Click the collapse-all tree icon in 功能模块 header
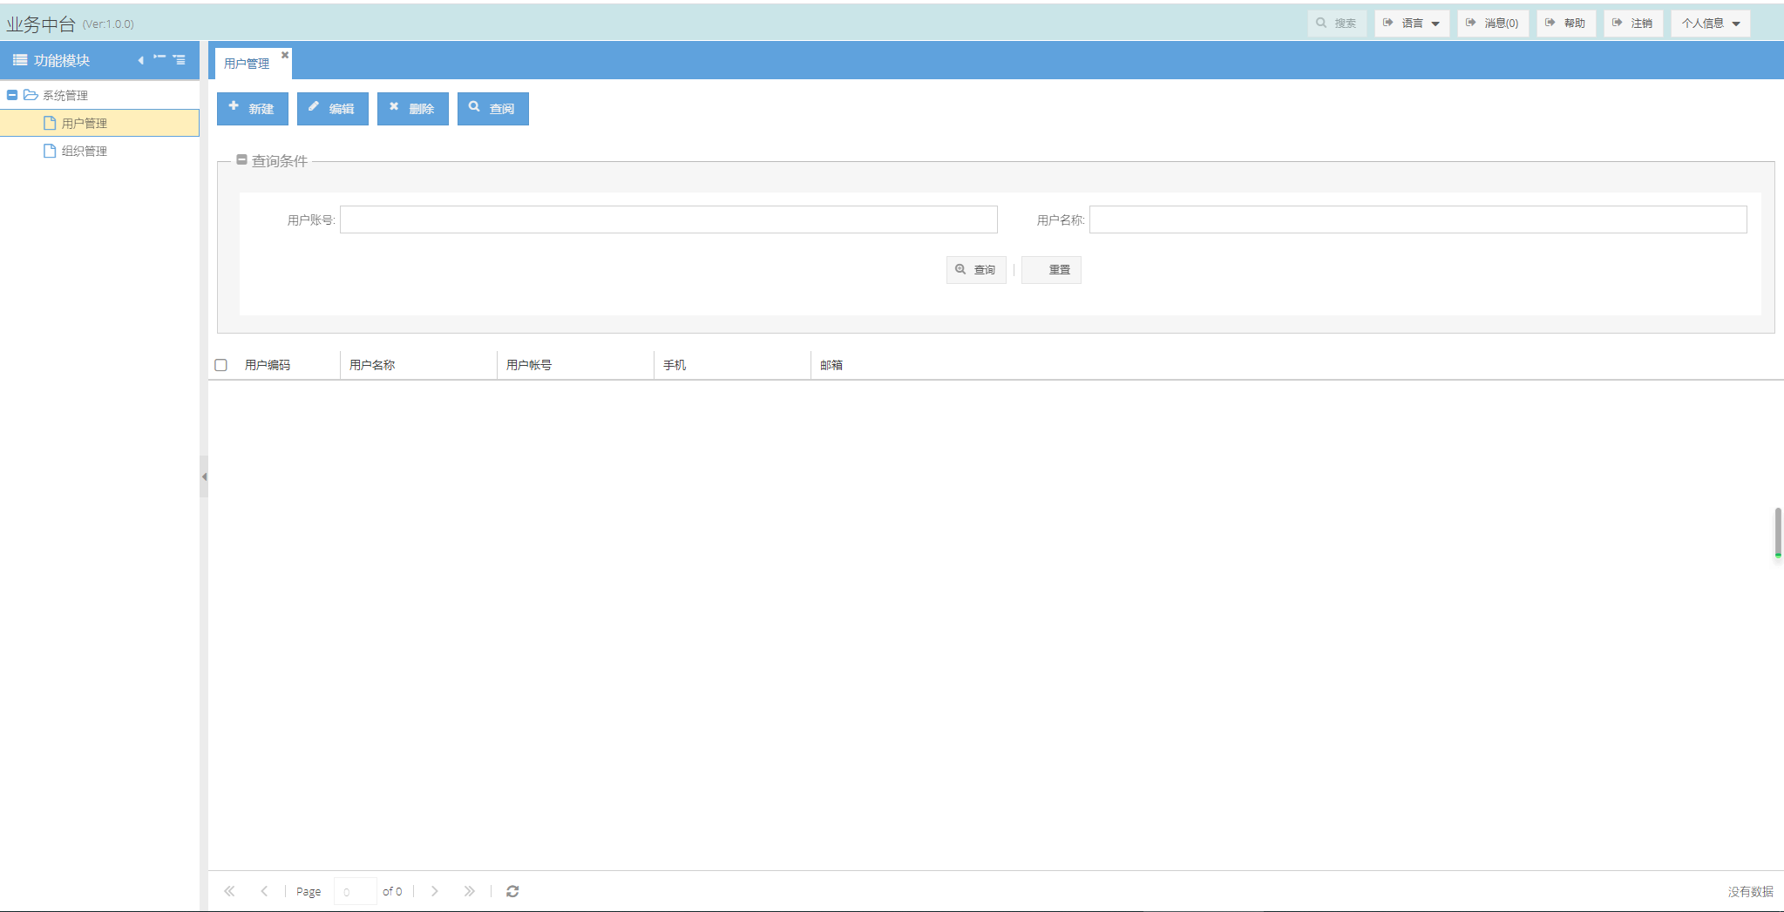The image size is (1784, 912). pos(159,57)
